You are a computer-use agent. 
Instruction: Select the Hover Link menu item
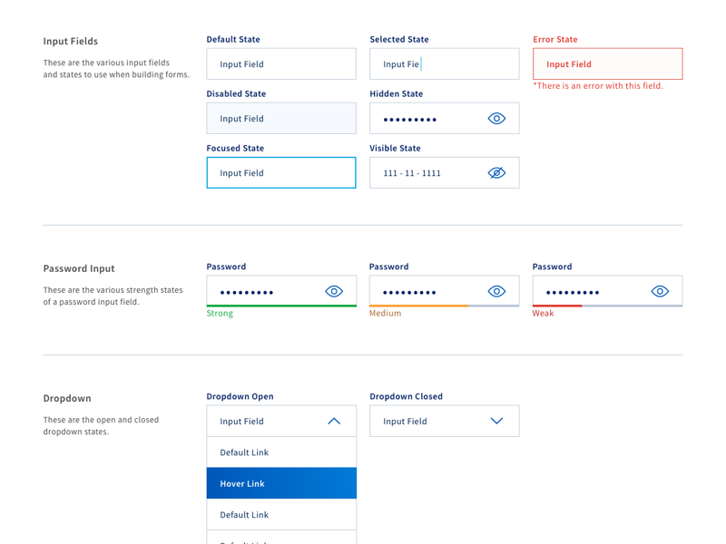coord(281,483)
